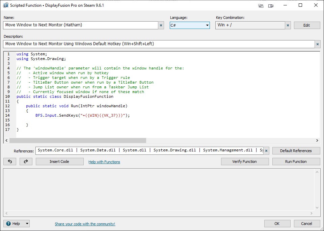
Task: Click the DisplayFusion multi-monitor title bar icon
Action: pyautogui.click(x=261, y=5)
